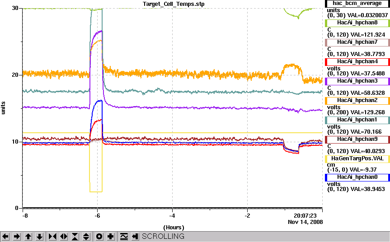390x242 pixels.
Task: Click the VAL=0.0320037 reading text
Action: (x=367, y=15)
